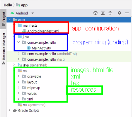Image resolution: width=132 pixels, height=117 pixels.
Task: Select the app module row
Action: click(69, 20)
